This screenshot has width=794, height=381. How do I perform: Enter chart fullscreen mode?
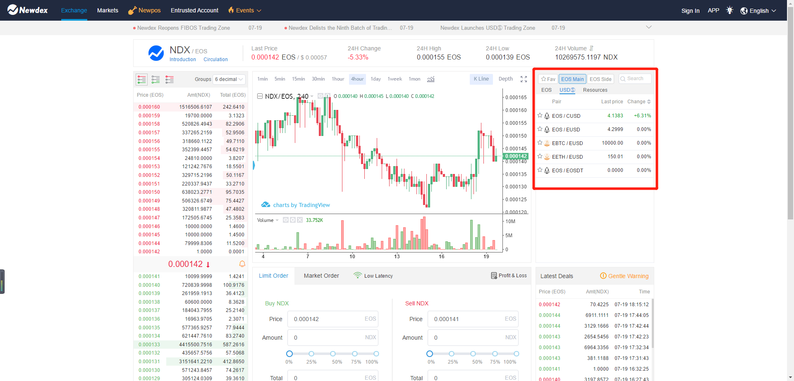(524, 79)
